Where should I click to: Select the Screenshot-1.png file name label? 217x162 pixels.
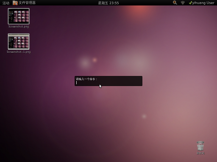(19, 52)
